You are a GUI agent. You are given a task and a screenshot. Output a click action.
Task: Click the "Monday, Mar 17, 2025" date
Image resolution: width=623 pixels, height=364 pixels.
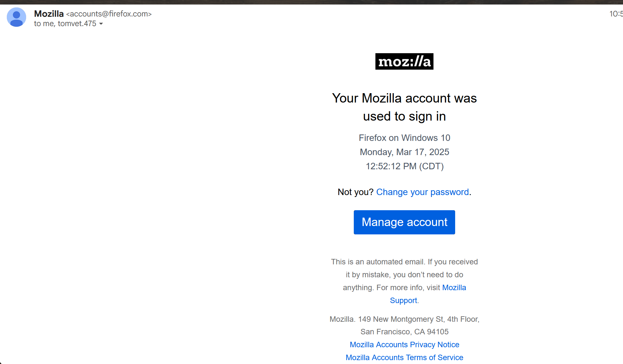tap(404, 152)
